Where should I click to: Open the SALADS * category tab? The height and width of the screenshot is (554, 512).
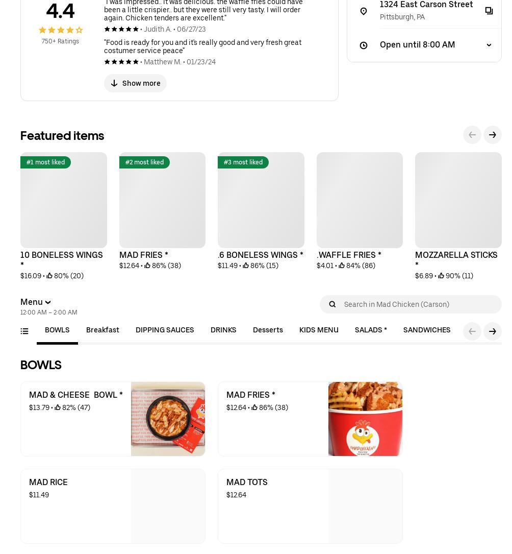[x=371, y=330]
